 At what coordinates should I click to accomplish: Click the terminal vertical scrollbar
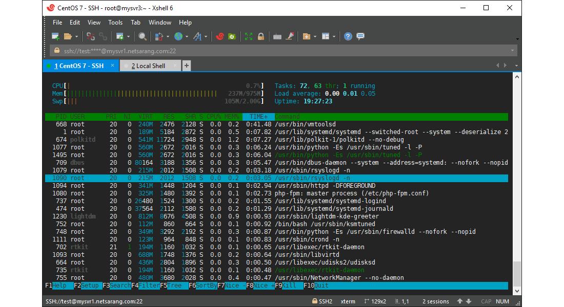(x=517, y=179)
